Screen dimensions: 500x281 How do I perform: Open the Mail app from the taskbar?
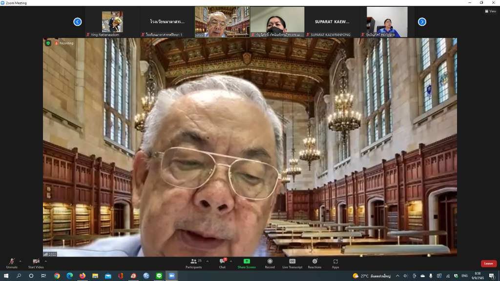(x=108, y=276)
